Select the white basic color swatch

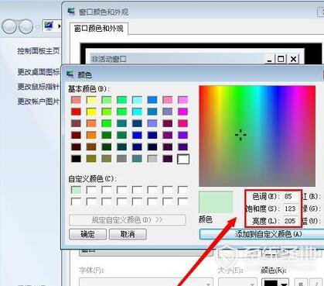(183, 159)
